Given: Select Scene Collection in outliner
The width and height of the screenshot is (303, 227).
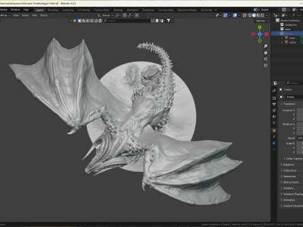Looking at the screenshot, I should tap(290, 21).
